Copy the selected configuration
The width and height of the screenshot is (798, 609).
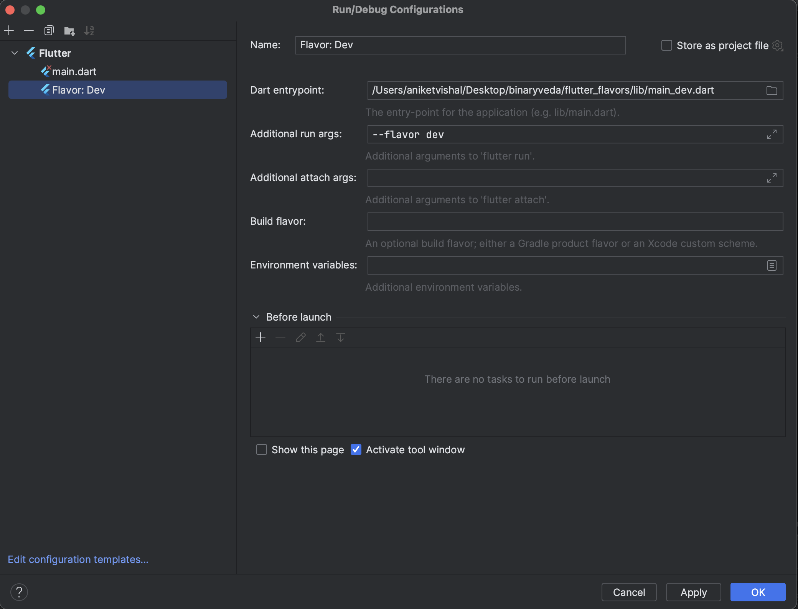[49, 30]
